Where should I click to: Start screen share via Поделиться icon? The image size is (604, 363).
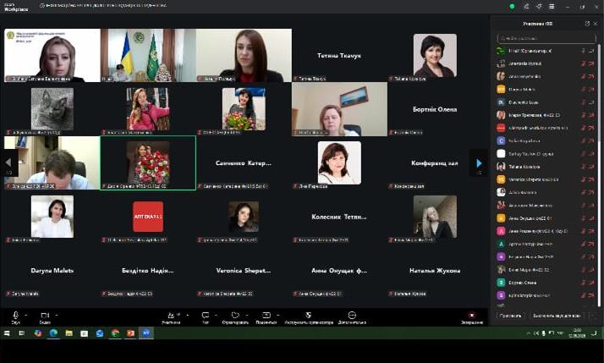(266, 317)
